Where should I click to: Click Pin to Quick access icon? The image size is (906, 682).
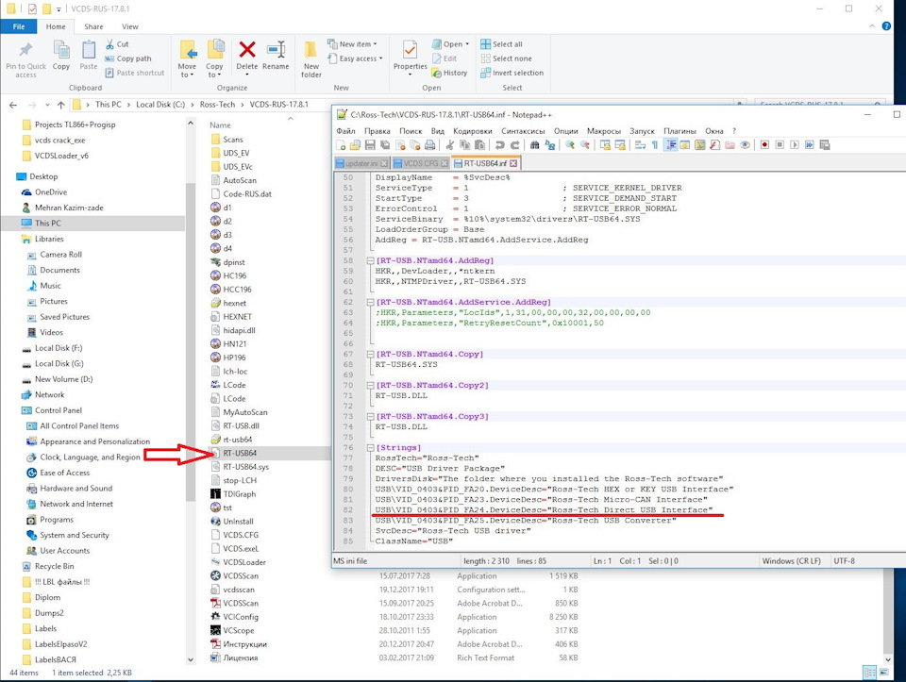pos(25,58)
